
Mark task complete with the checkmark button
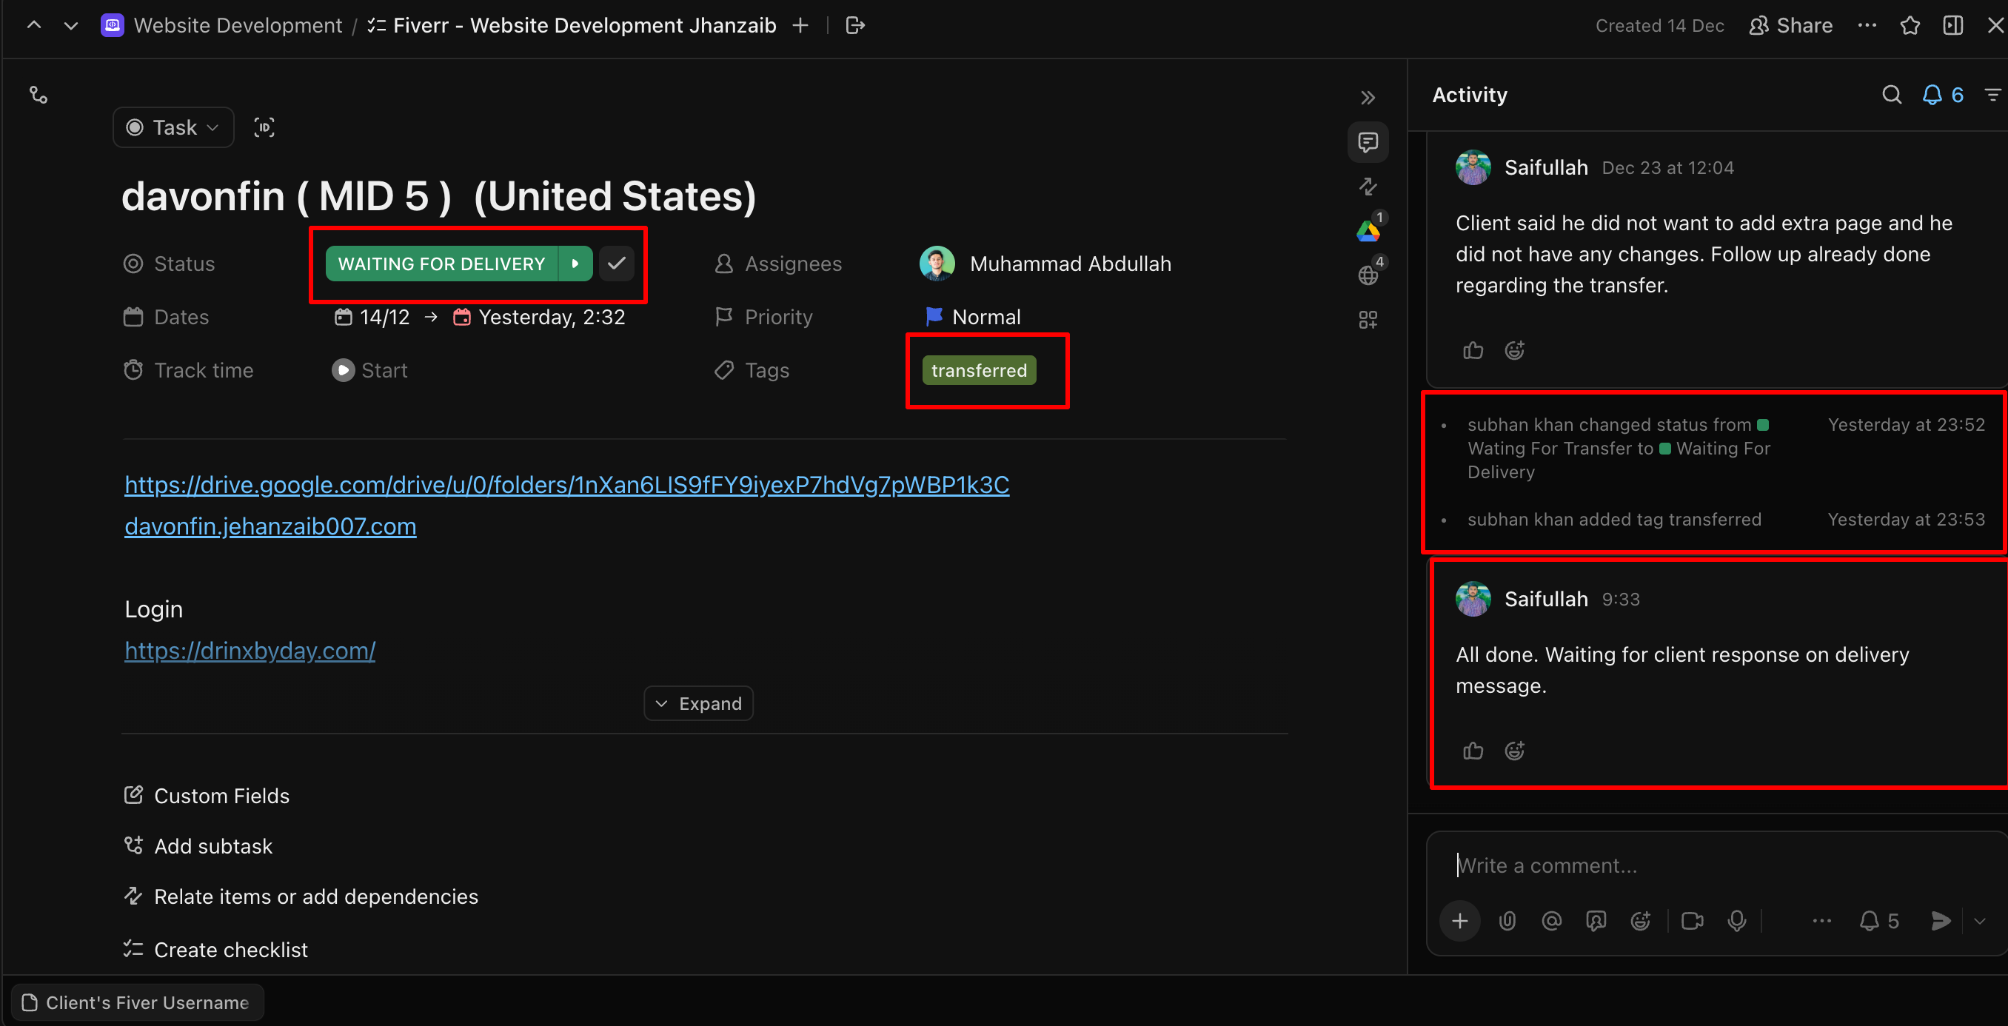pyautogui.click(x=617, y=264)
